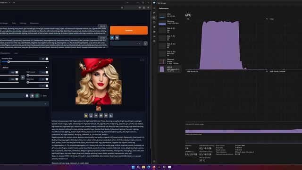Select Disk 3 (D:) in Performance list
Screen dimensions: 302x170
click(x=170, y=53)
